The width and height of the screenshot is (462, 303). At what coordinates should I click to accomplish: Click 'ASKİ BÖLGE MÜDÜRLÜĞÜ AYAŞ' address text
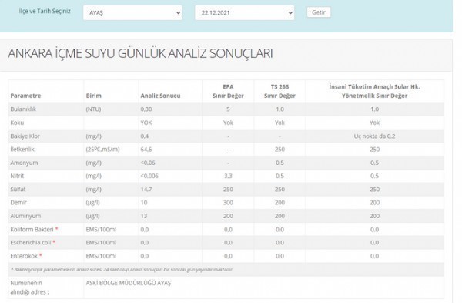128,283
